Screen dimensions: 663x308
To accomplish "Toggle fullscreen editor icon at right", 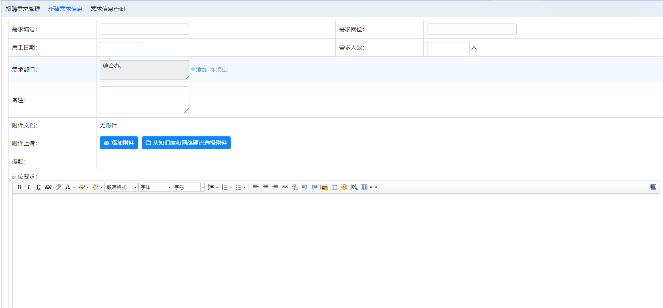I will (653, 187).
